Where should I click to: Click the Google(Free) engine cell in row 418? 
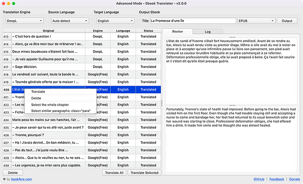click(98, 74)
